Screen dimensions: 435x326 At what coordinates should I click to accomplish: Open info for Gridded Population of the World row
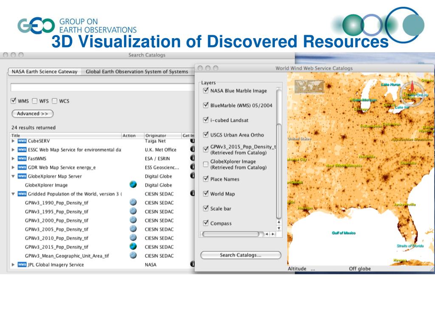[192, 193]
